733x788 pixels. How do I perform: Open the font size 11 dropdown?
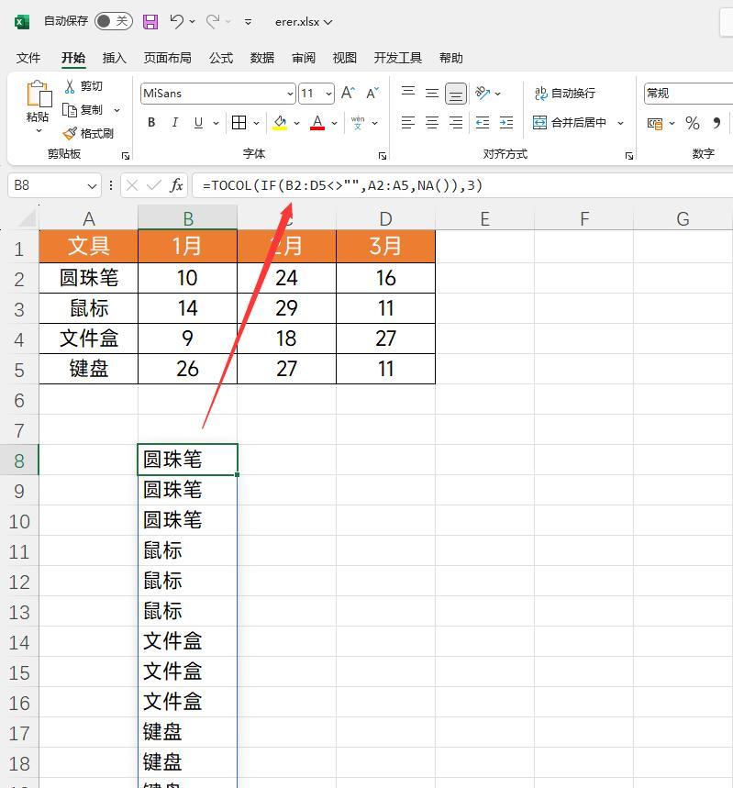click(328, 94)
